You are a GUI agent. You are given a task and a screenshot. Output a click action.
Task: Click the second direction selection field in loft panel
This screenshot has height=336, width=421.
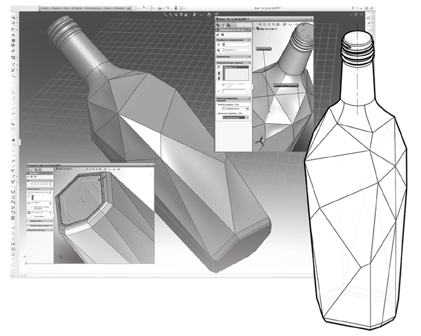(236, 50)
